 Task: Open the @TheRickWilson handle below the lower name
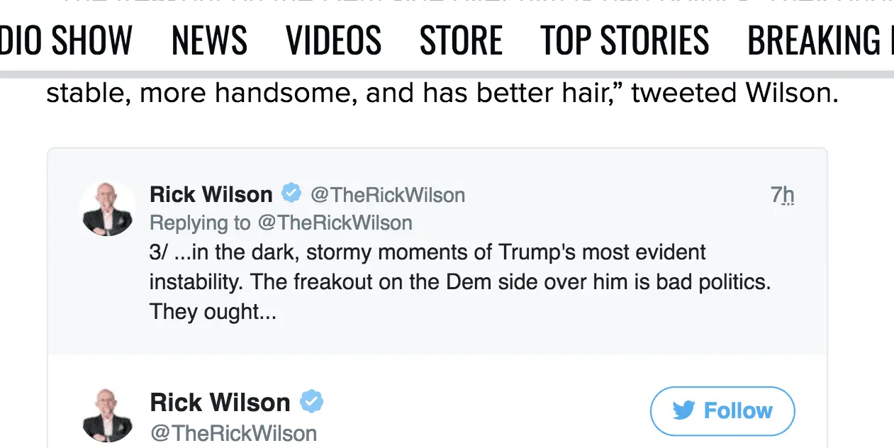tap(234, 433)
